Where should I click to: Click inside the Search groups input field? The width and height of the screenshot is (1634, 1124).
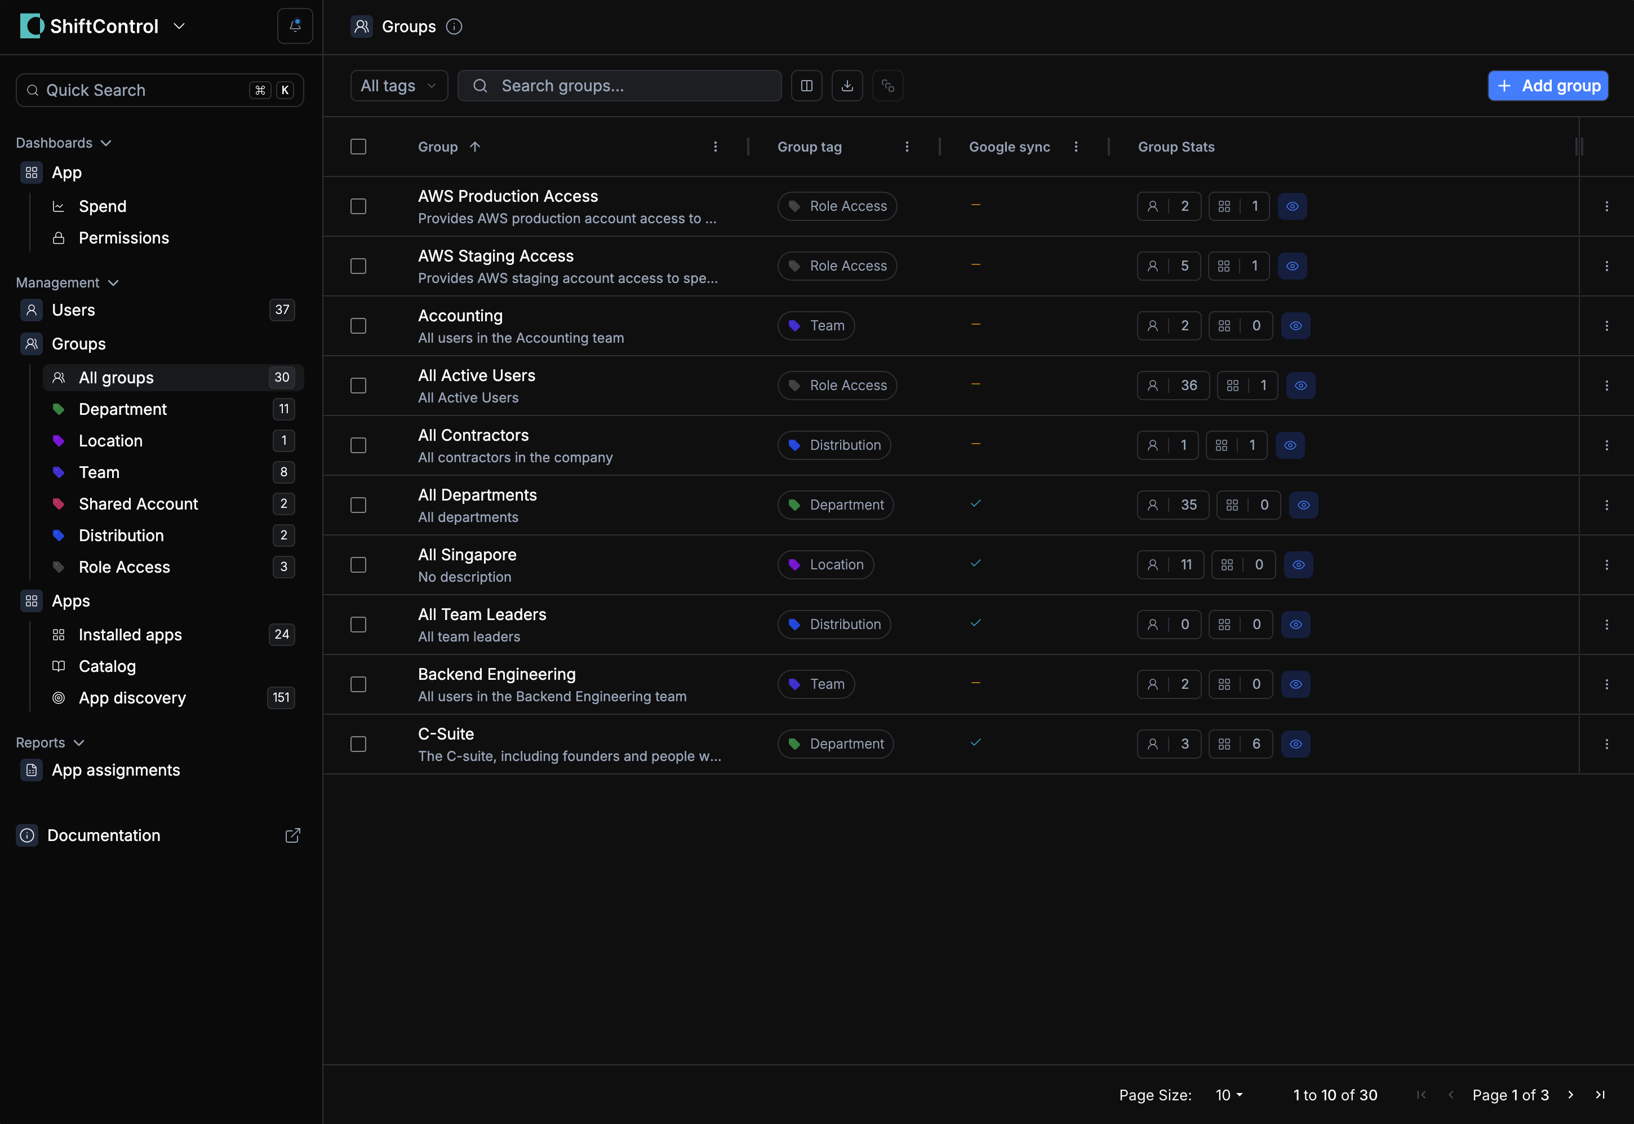620,85
